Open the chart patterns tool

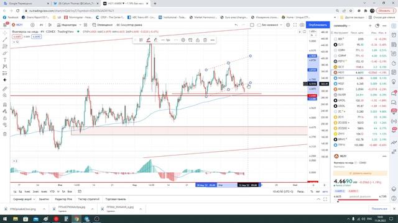5,66
